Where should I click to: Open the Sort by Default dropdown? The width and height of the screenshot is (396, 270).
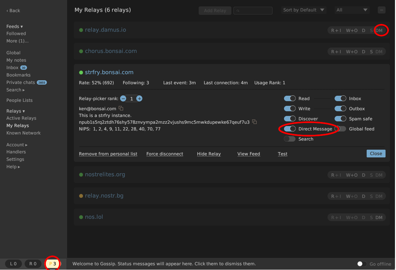click(304, 10)
